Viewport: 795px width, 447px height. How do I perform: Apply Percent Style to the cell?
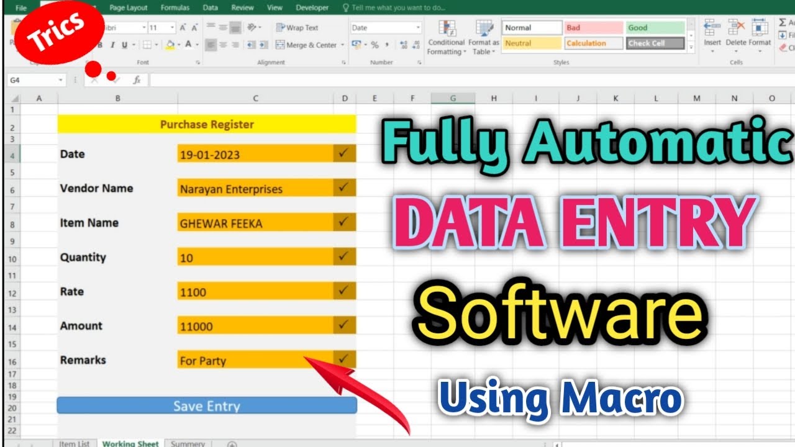point(375,45)
